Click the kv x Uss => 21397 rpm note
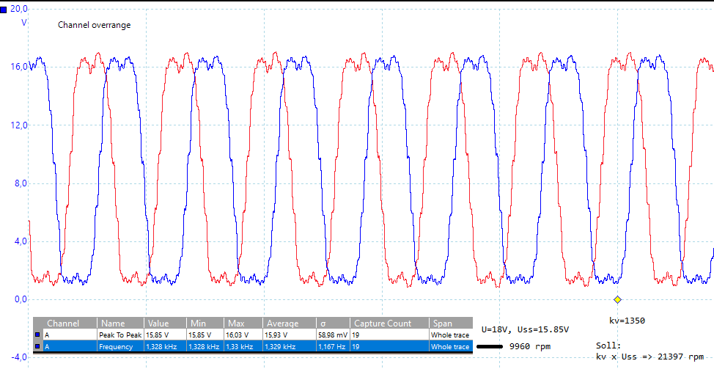This screenshot has height=369, width=714. [649, 357]
